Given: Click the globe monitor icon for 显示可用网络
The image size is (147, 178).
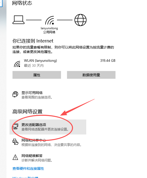Looking at the screenshot, I should pos(15,94).
